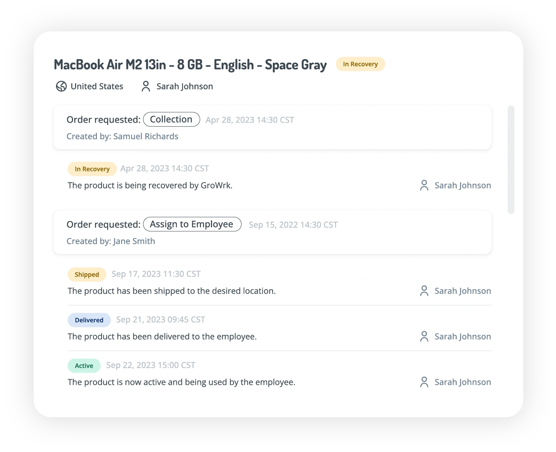556x452 pixels.
Task: Click the Collection order type pill
Action: 171,119
